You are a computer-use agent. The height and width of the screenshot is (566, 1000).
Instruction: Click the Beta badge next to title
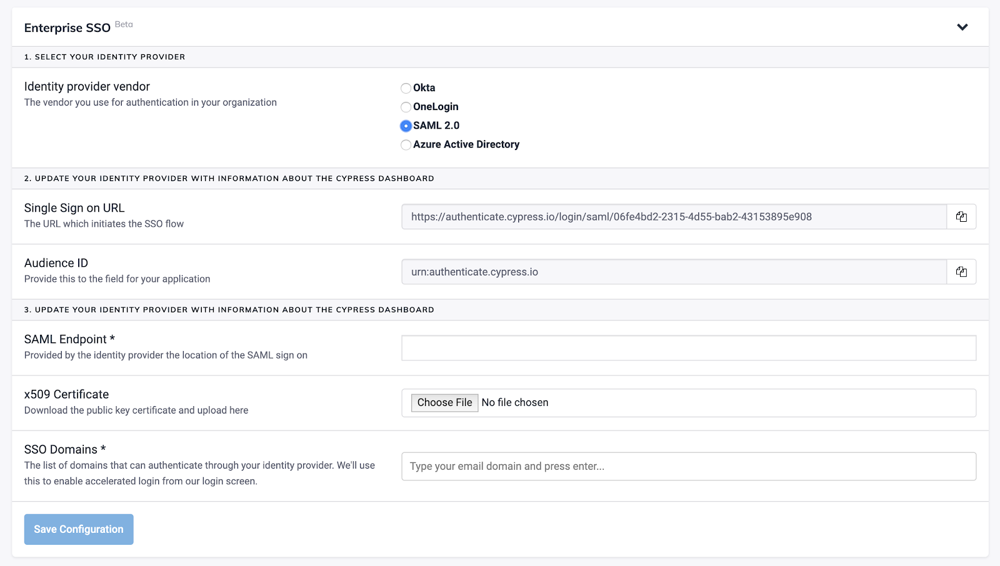pyautogui.click(x=124, y=24)
